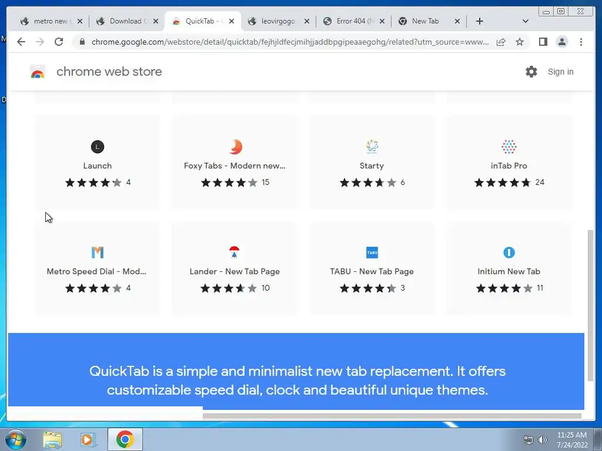Open the tab search dropdown arrow
This screenshot has height=451, width=602.
526,21
